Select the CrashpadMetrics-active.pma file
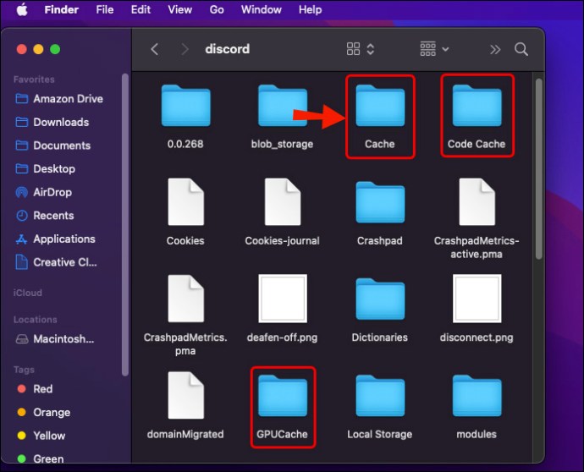The height and width of the screenshot is (472, 584). (477, 219)
